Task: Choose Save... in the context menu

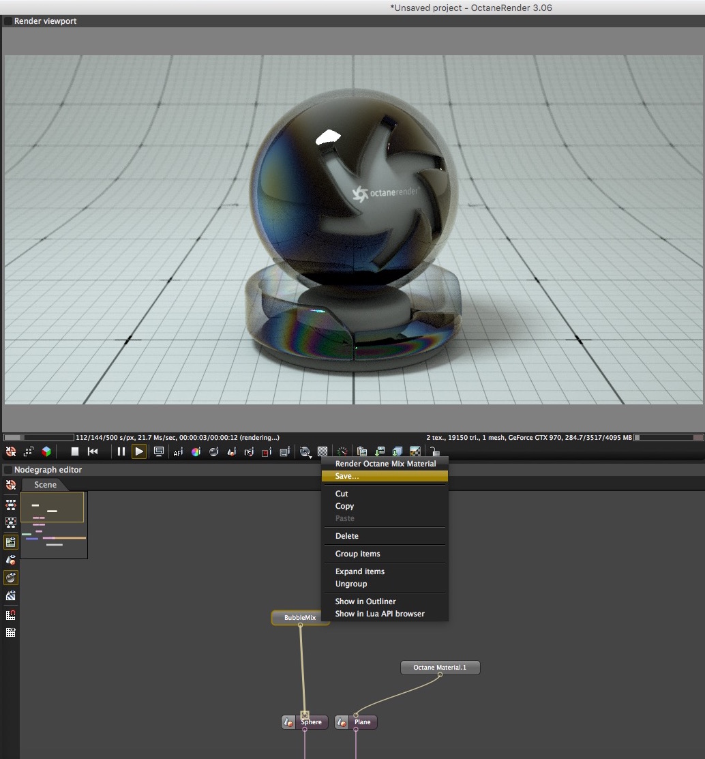Action: (385, 476)
